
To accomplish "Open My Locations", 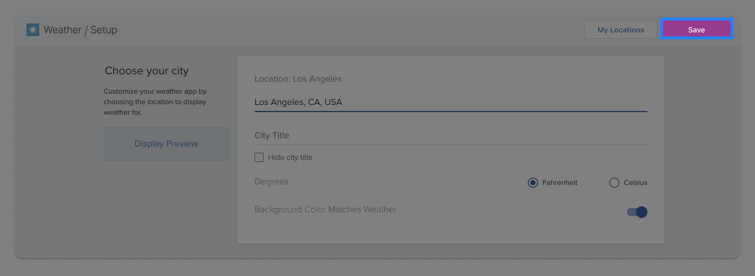I will tap(620, 30).
